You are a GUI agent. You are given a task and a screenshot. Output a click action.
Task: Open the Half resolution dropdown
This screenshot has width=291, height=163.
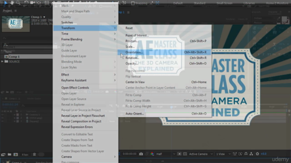pyautogui.click(x=166, y=154)
